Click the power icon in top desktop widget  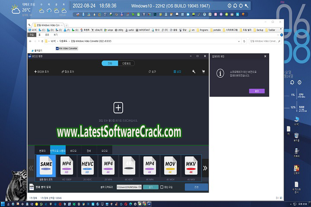tap(241, 6)
